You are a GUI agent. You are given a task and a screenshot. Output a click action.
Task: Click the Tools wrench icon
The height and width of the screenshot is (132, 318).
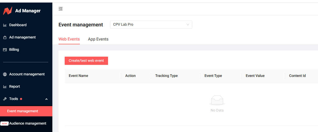click(5, 99)
